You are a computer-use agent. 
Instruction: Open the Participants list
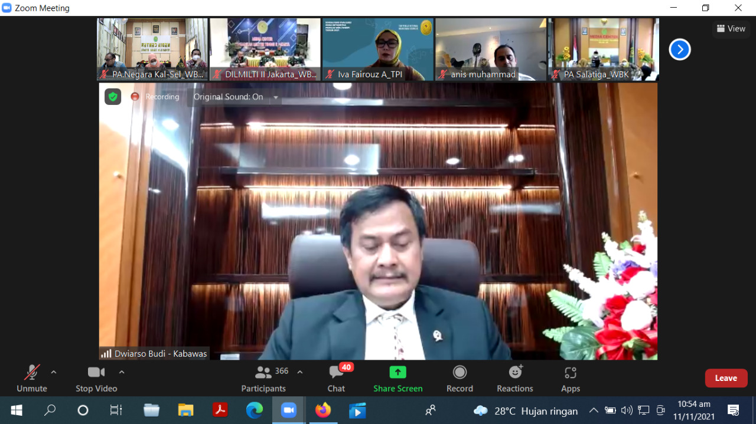point(264,378)
